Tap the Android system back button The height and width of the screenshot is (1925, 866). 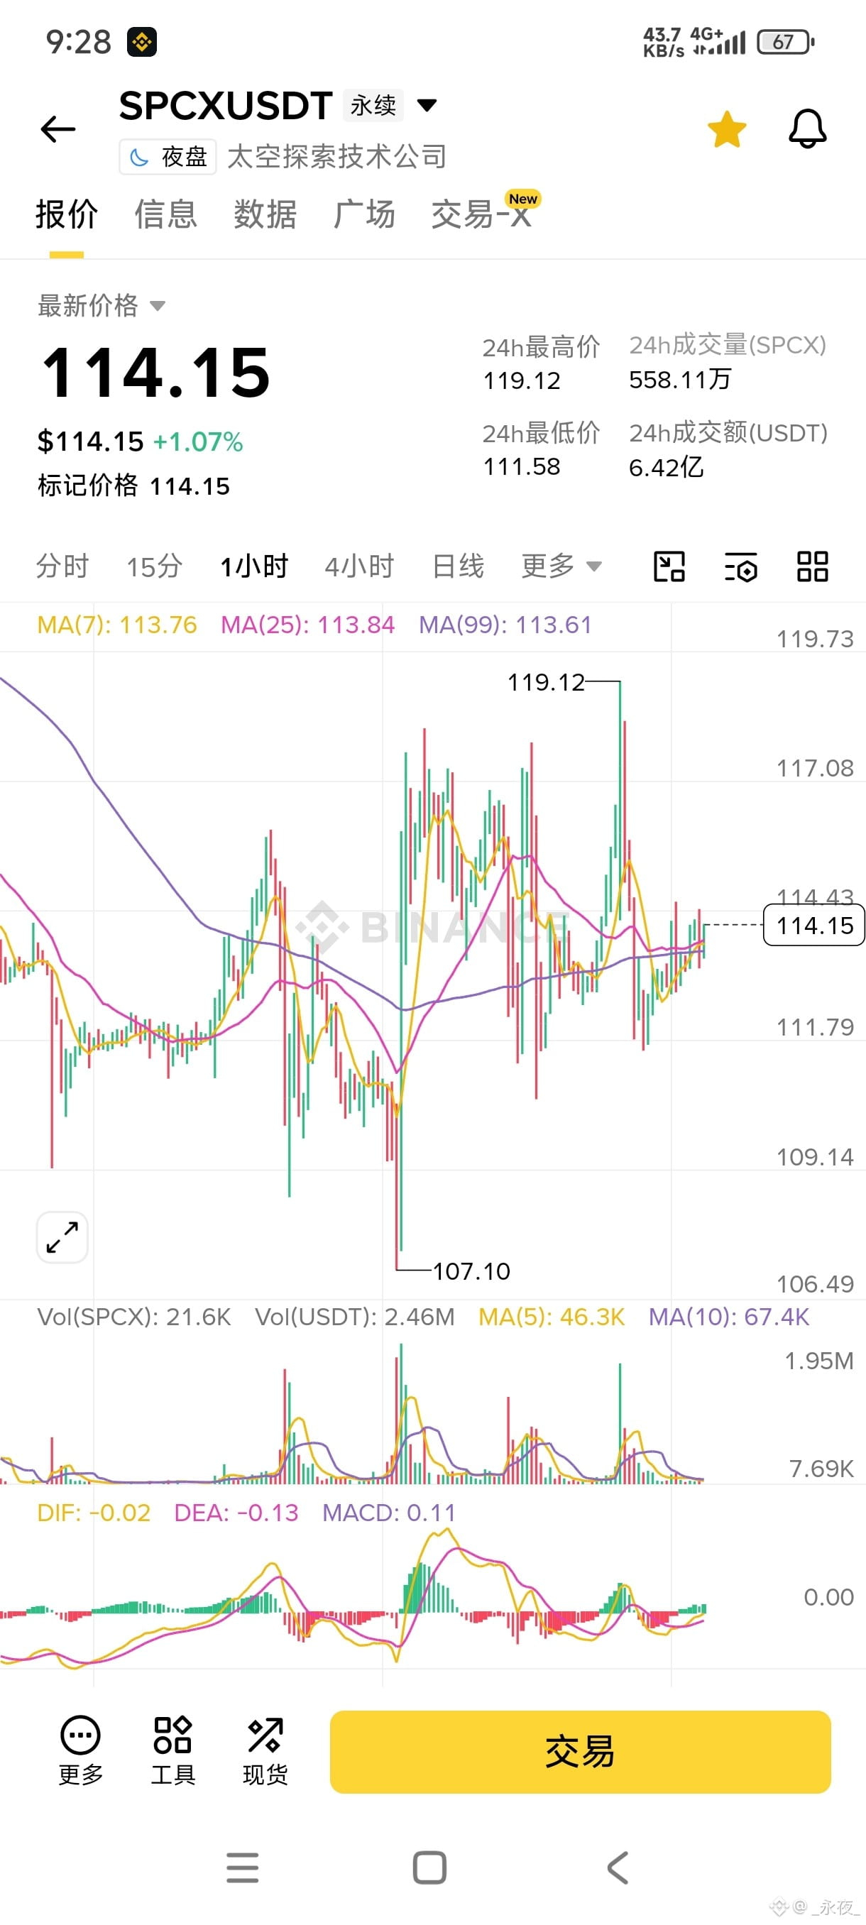pyautogui.click(x=618, y=1868)
